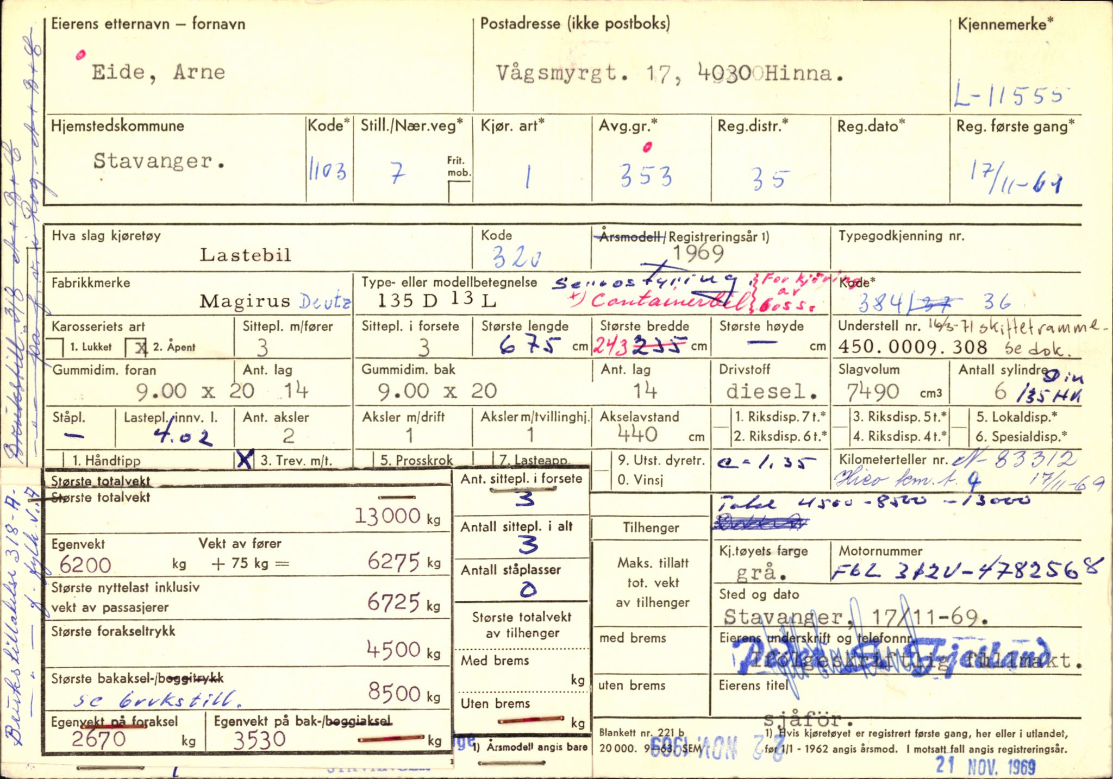
Task: Tick the '1. Lukket' body type checkbox
Action: coord(55,347)
